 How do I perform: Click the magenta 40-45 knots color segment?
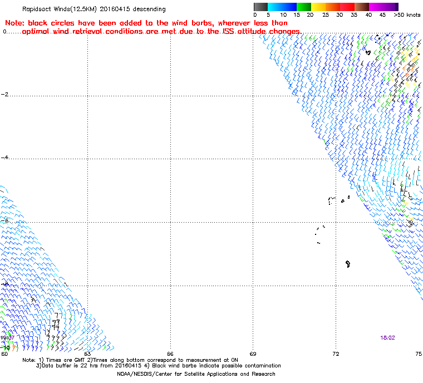tap(376, 7)
